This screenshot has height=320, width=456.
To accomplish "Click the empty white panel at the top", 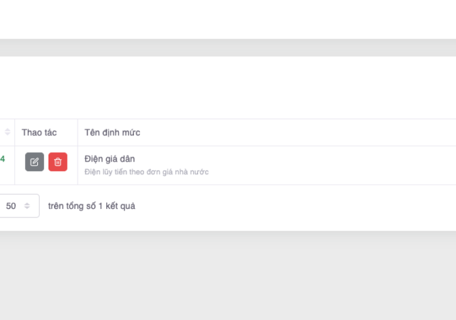I will pos(228,18).
